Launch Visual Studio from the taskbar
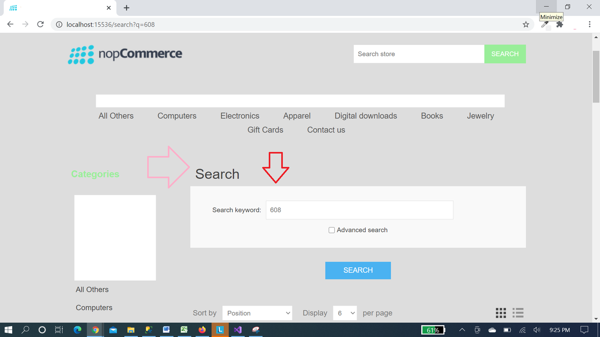Image resolution: width=600 pixels, height=337 pixels. [x=238, y=330]
